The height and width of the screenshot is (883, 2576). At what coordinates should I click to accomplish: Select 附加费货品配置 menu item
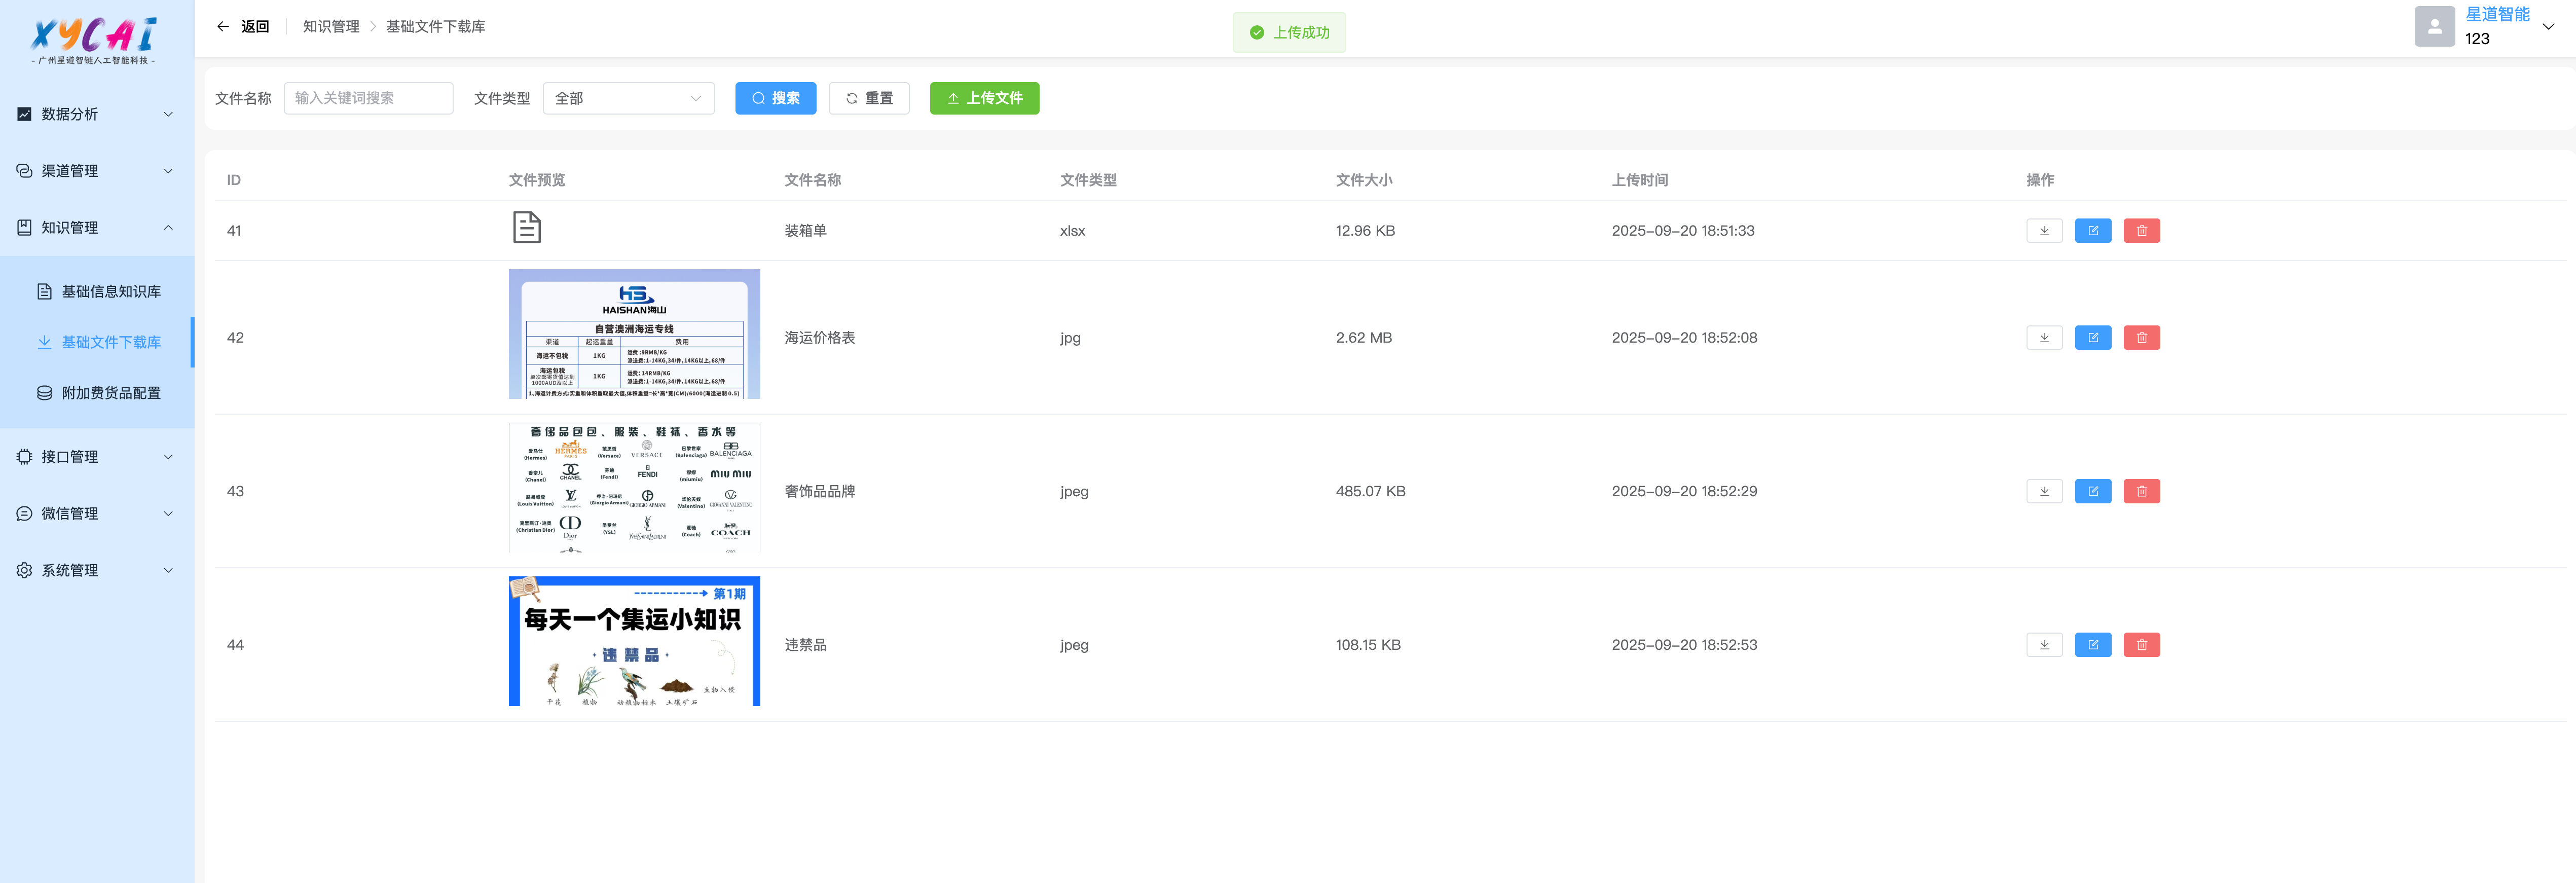110,393
